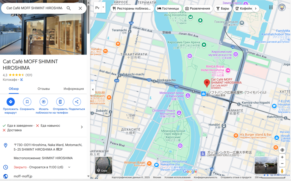291x181 pixels.
Task: Select the Рестораны поблизости filter chip
Action: point(132,9)
